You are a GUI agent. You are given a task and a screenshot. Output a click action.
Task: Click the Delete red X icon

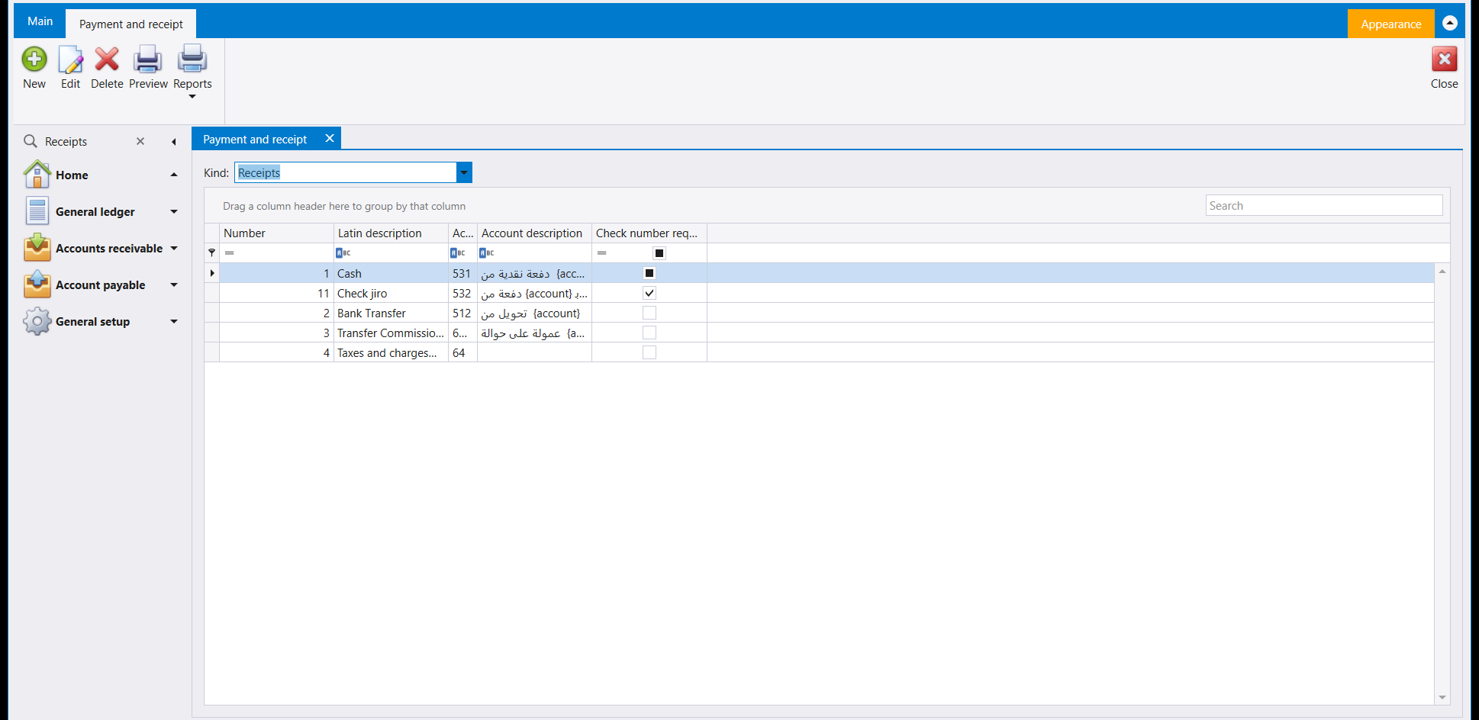(107, 59)
